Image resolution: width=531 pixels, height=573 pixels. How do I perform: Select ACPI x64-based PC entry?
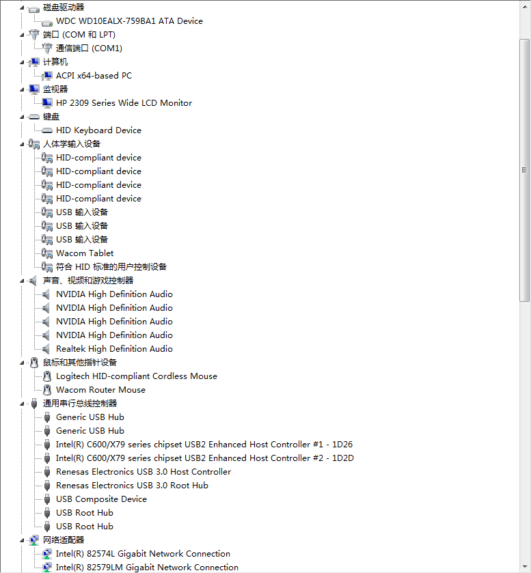[x=94, y=76]
